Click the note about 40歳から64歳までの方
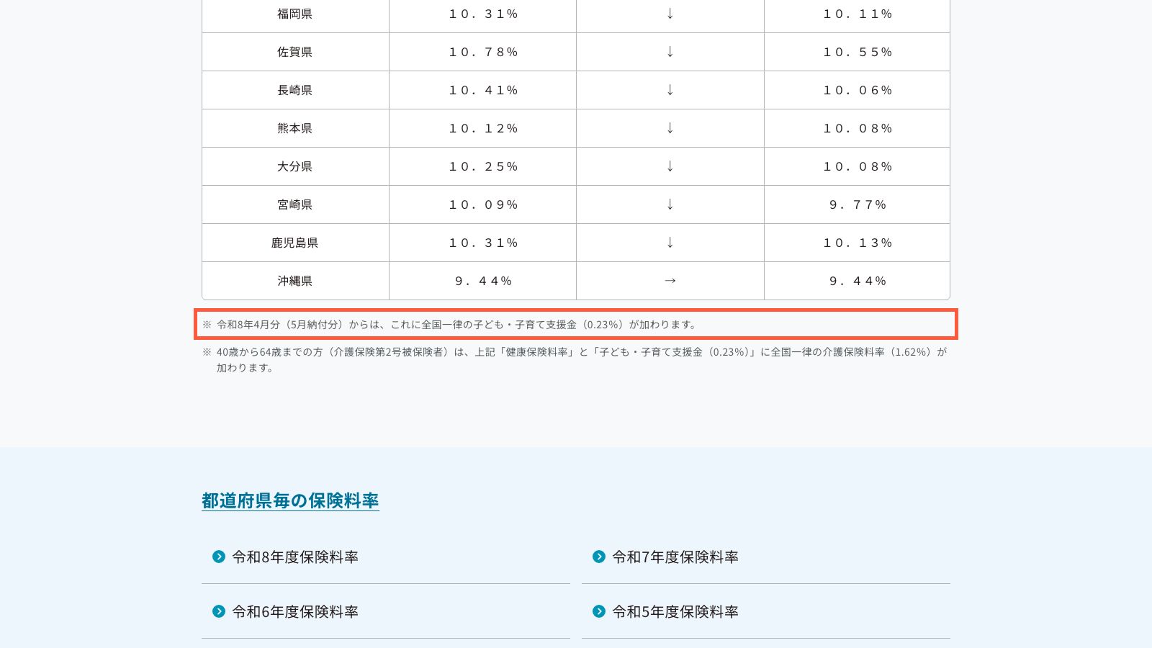Viewport: 1152px width, 648px height. coord(575,360)
